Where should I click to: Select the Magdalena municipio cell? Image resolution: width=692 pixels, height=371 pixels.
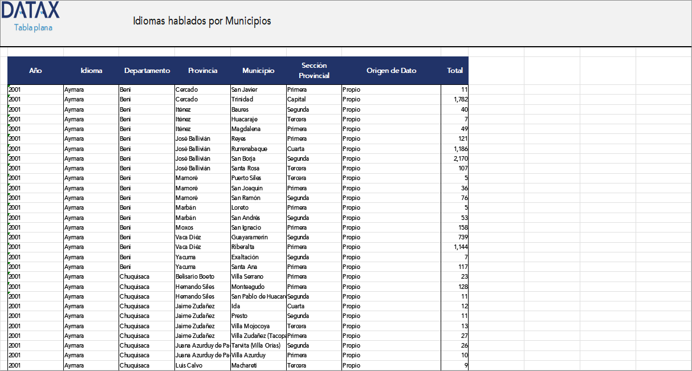click(x=258, y=129)
